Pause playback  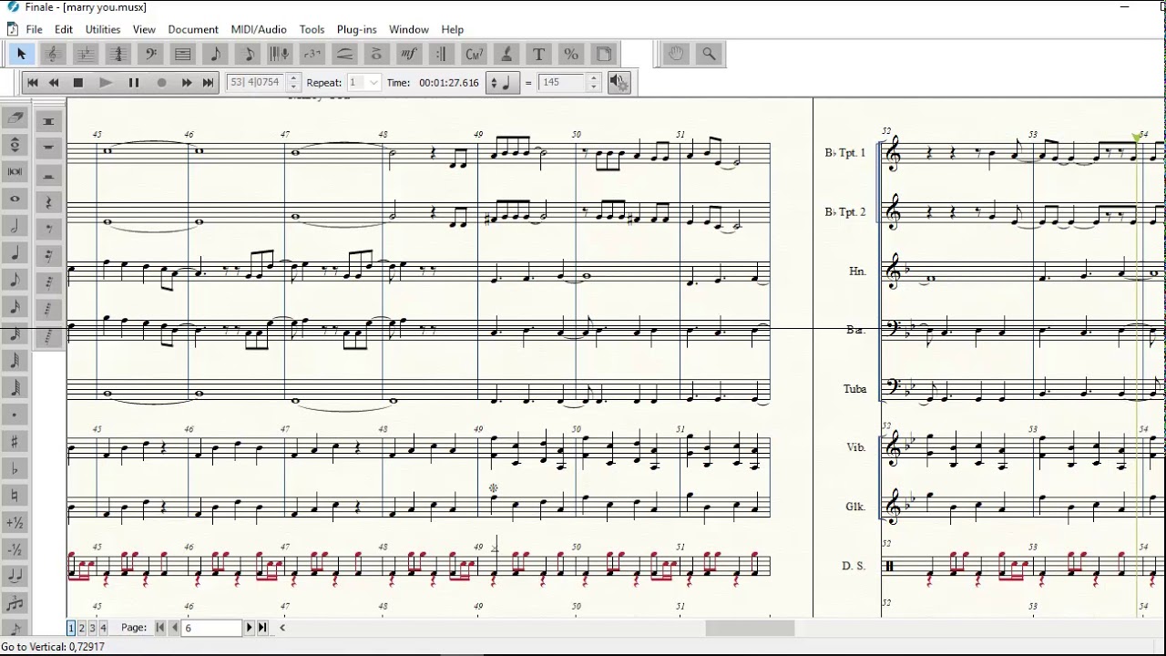click(134, 83)
